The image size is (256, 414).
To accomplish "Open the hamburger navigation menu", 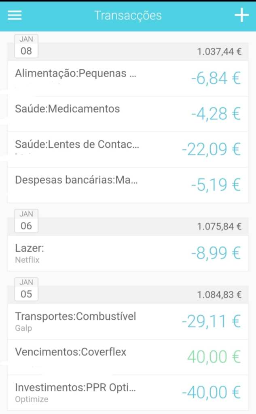I will pos(15,15).
